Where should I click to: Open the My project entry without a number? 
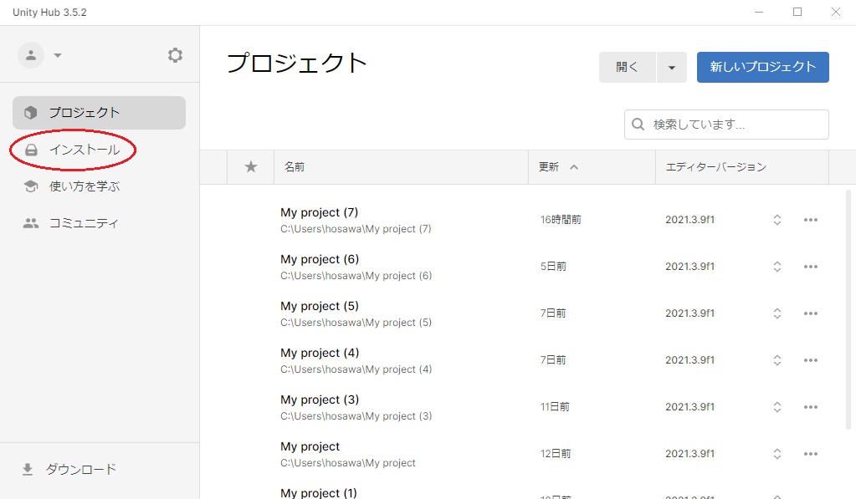pos(310,446)
